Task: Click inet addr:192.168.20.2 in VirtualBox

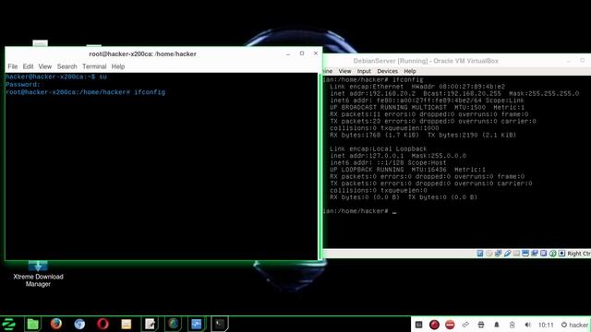Action: [x=372, y=93]
